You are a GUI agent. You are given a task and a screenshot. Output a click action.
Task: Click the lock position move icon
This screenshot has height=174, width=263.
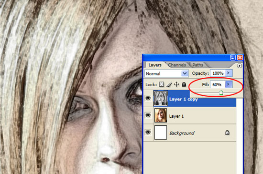(x=176, y=84)
